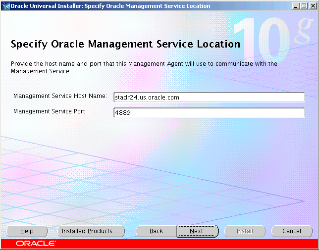Screen dimensions: 319x250
Task: Focus the Management Service Host Name field
Action: coord(209,98)
